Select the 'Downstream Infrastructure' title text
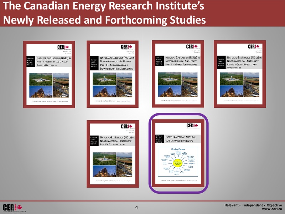This screenshot has width=285, height=214. [117, 68]
